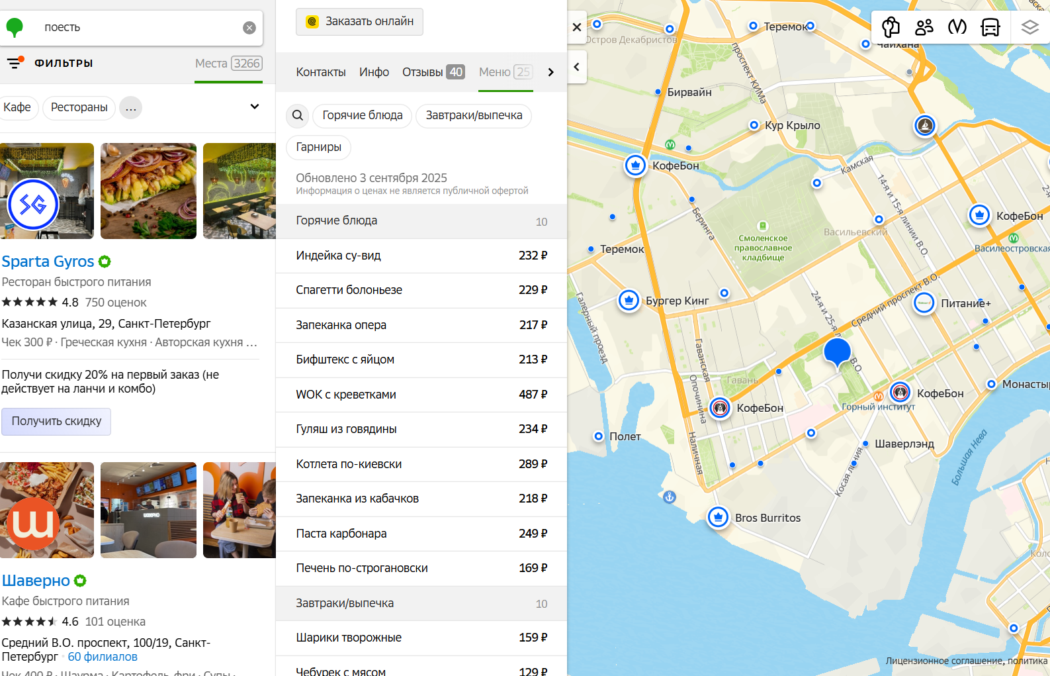The height and width of the screenshot is (676, 1050).
Task: Filter menu by Гарниры chip
Action: [319, 147]
